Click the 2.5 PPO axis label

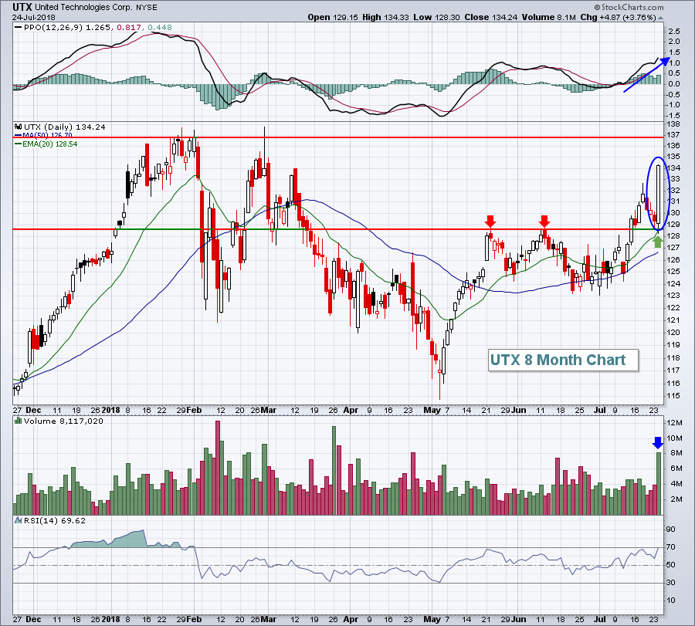tap(673, 31)
